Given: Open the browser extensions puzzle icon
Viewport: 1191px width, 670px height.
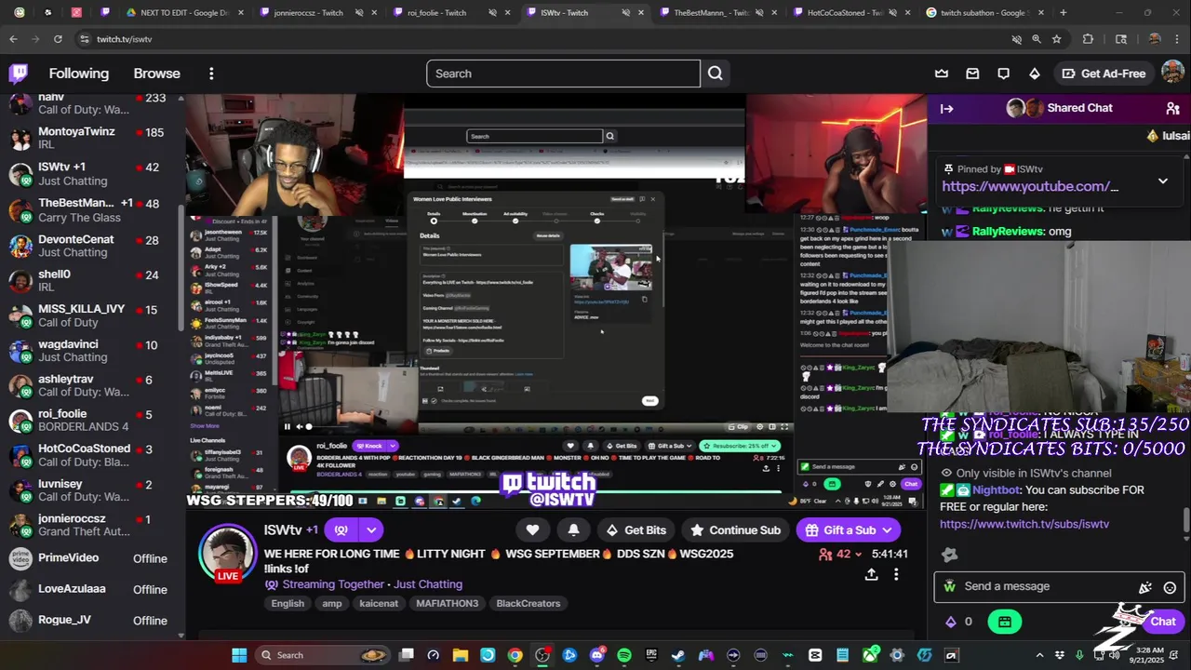Looking at the screenshot, I should [x=1088, y=39].
